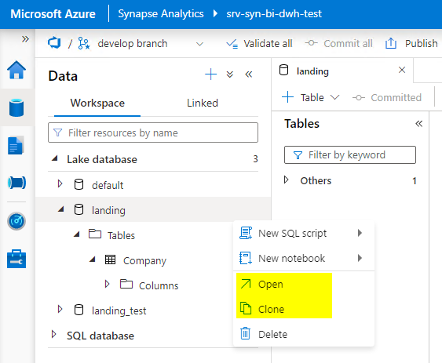
Task: Open the Integrate hub pipeline icon
Action: click(16, 183)
